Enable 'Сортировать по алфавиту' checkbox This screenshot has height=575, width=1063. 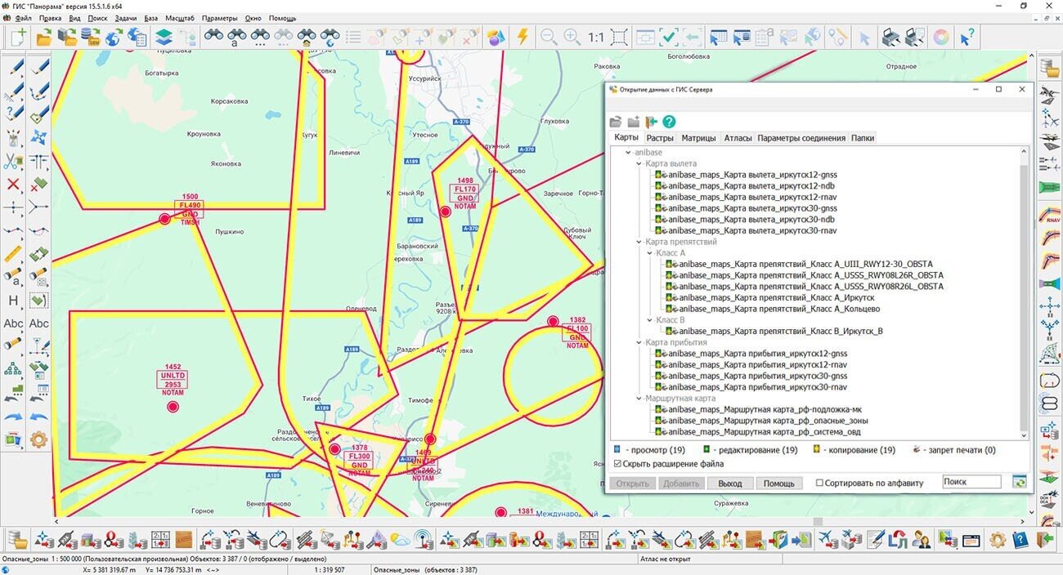[819, 483]
